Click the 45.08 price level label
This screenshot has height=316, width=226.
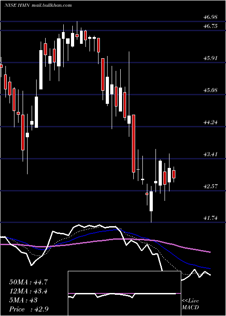(x=211, y=90)
